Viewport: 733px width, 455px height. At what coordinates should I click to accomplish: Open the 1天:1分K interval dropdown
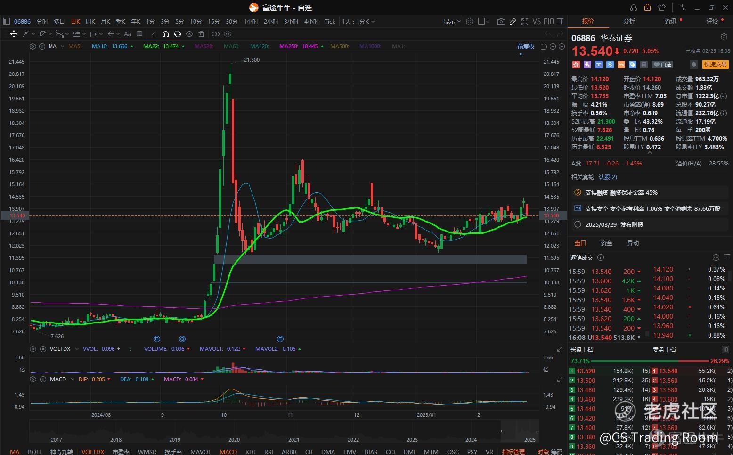(x=358, y=21)
